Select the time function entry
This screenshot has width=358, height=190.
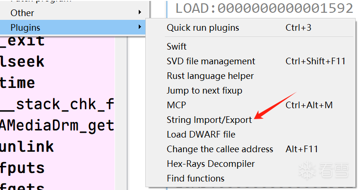point(18,83)
